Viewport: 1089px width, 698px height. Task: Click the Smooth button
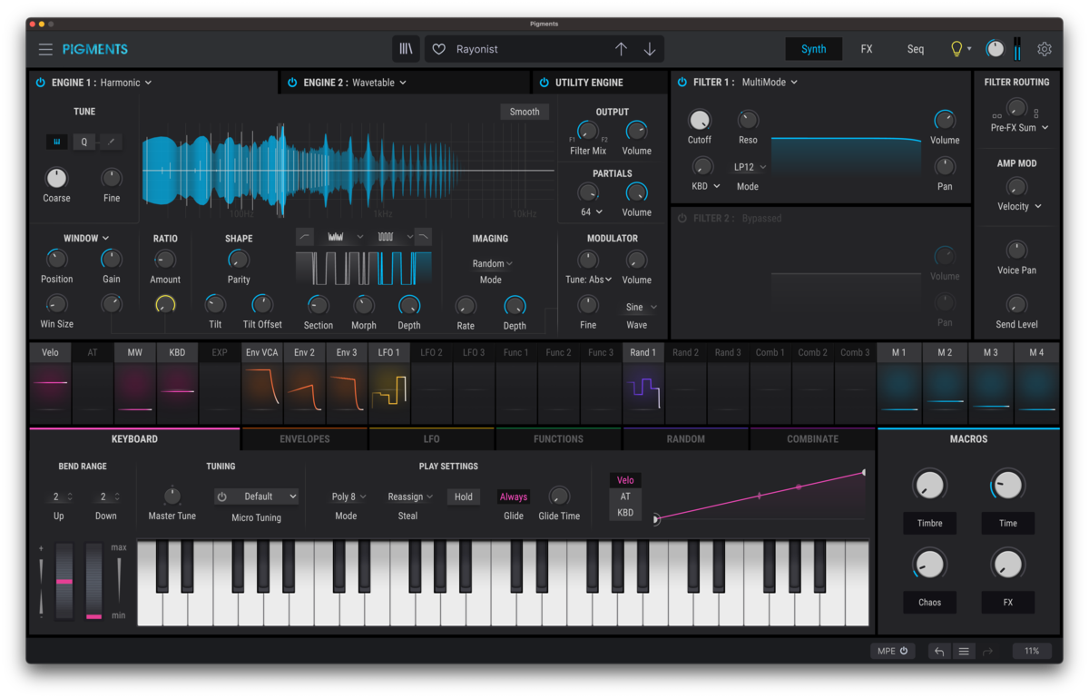[x=525, y=112]
